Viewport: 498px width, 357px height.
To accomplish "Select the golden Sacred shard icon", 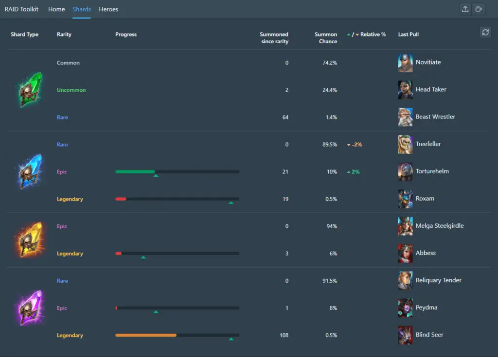I will [30, 240].
